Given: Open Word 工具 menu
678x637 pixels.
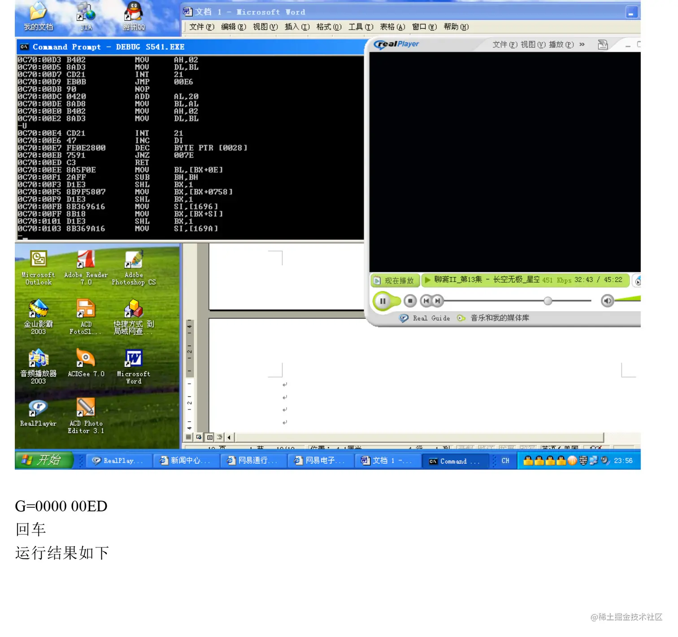Looking at the screenshot, I should coord(361,27).
